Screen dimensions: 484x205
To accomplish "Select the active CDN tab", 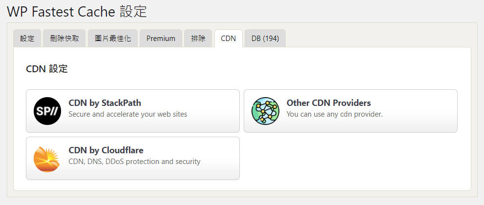I will [229, 39].
